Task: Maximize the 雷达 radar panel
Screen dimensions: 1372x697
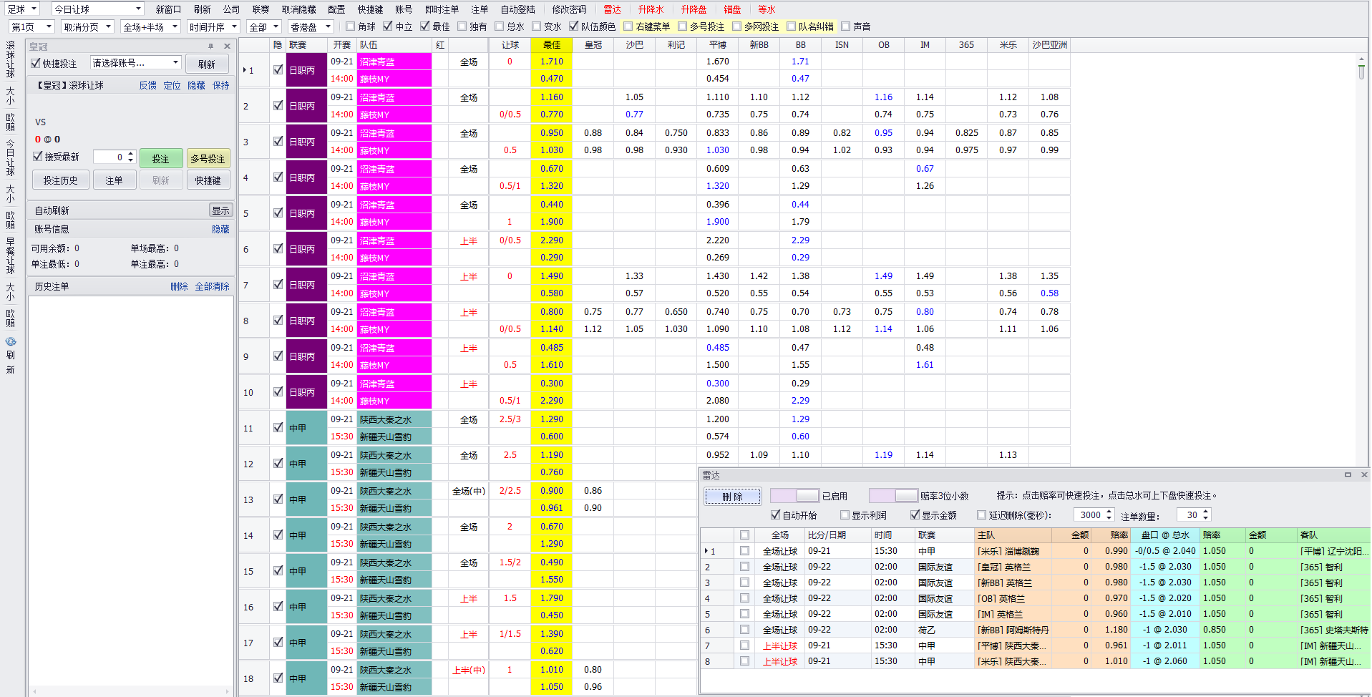Action: pyautogui.click(x=1348, y=474)
